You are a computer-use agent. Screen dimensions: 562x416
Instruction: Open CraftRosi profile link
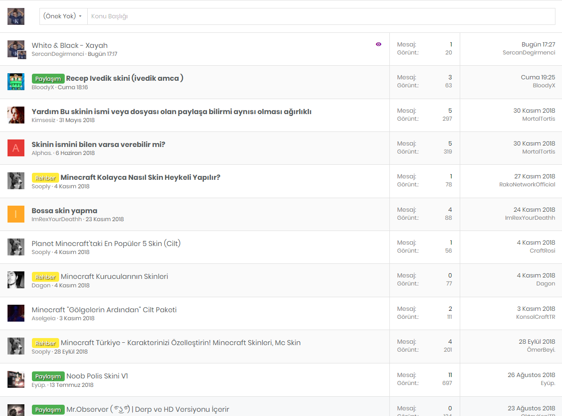[542, 251]
